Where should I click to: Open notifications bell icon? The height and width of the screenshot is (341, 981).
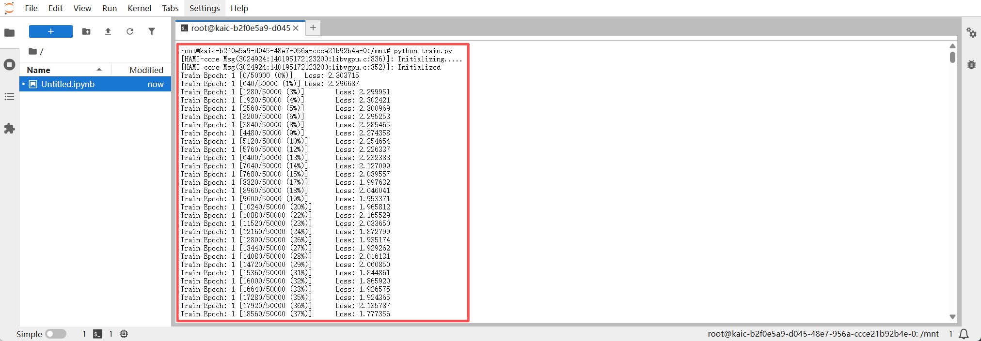[964, 334]
